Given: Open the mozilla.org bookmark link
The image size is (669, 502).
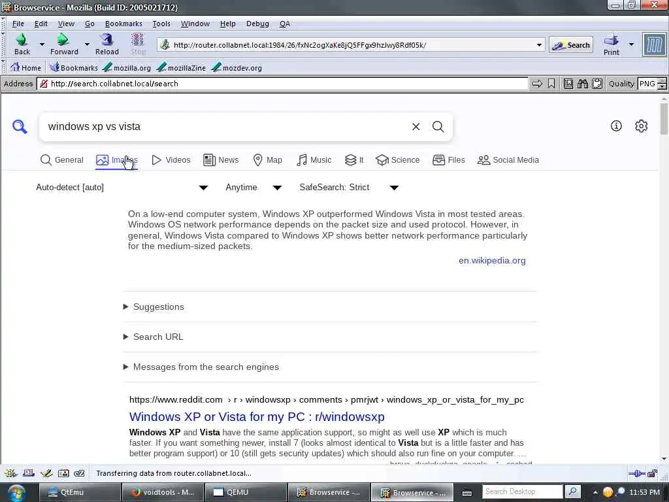Looking at the screenshot, I should (x=127, y=67).
